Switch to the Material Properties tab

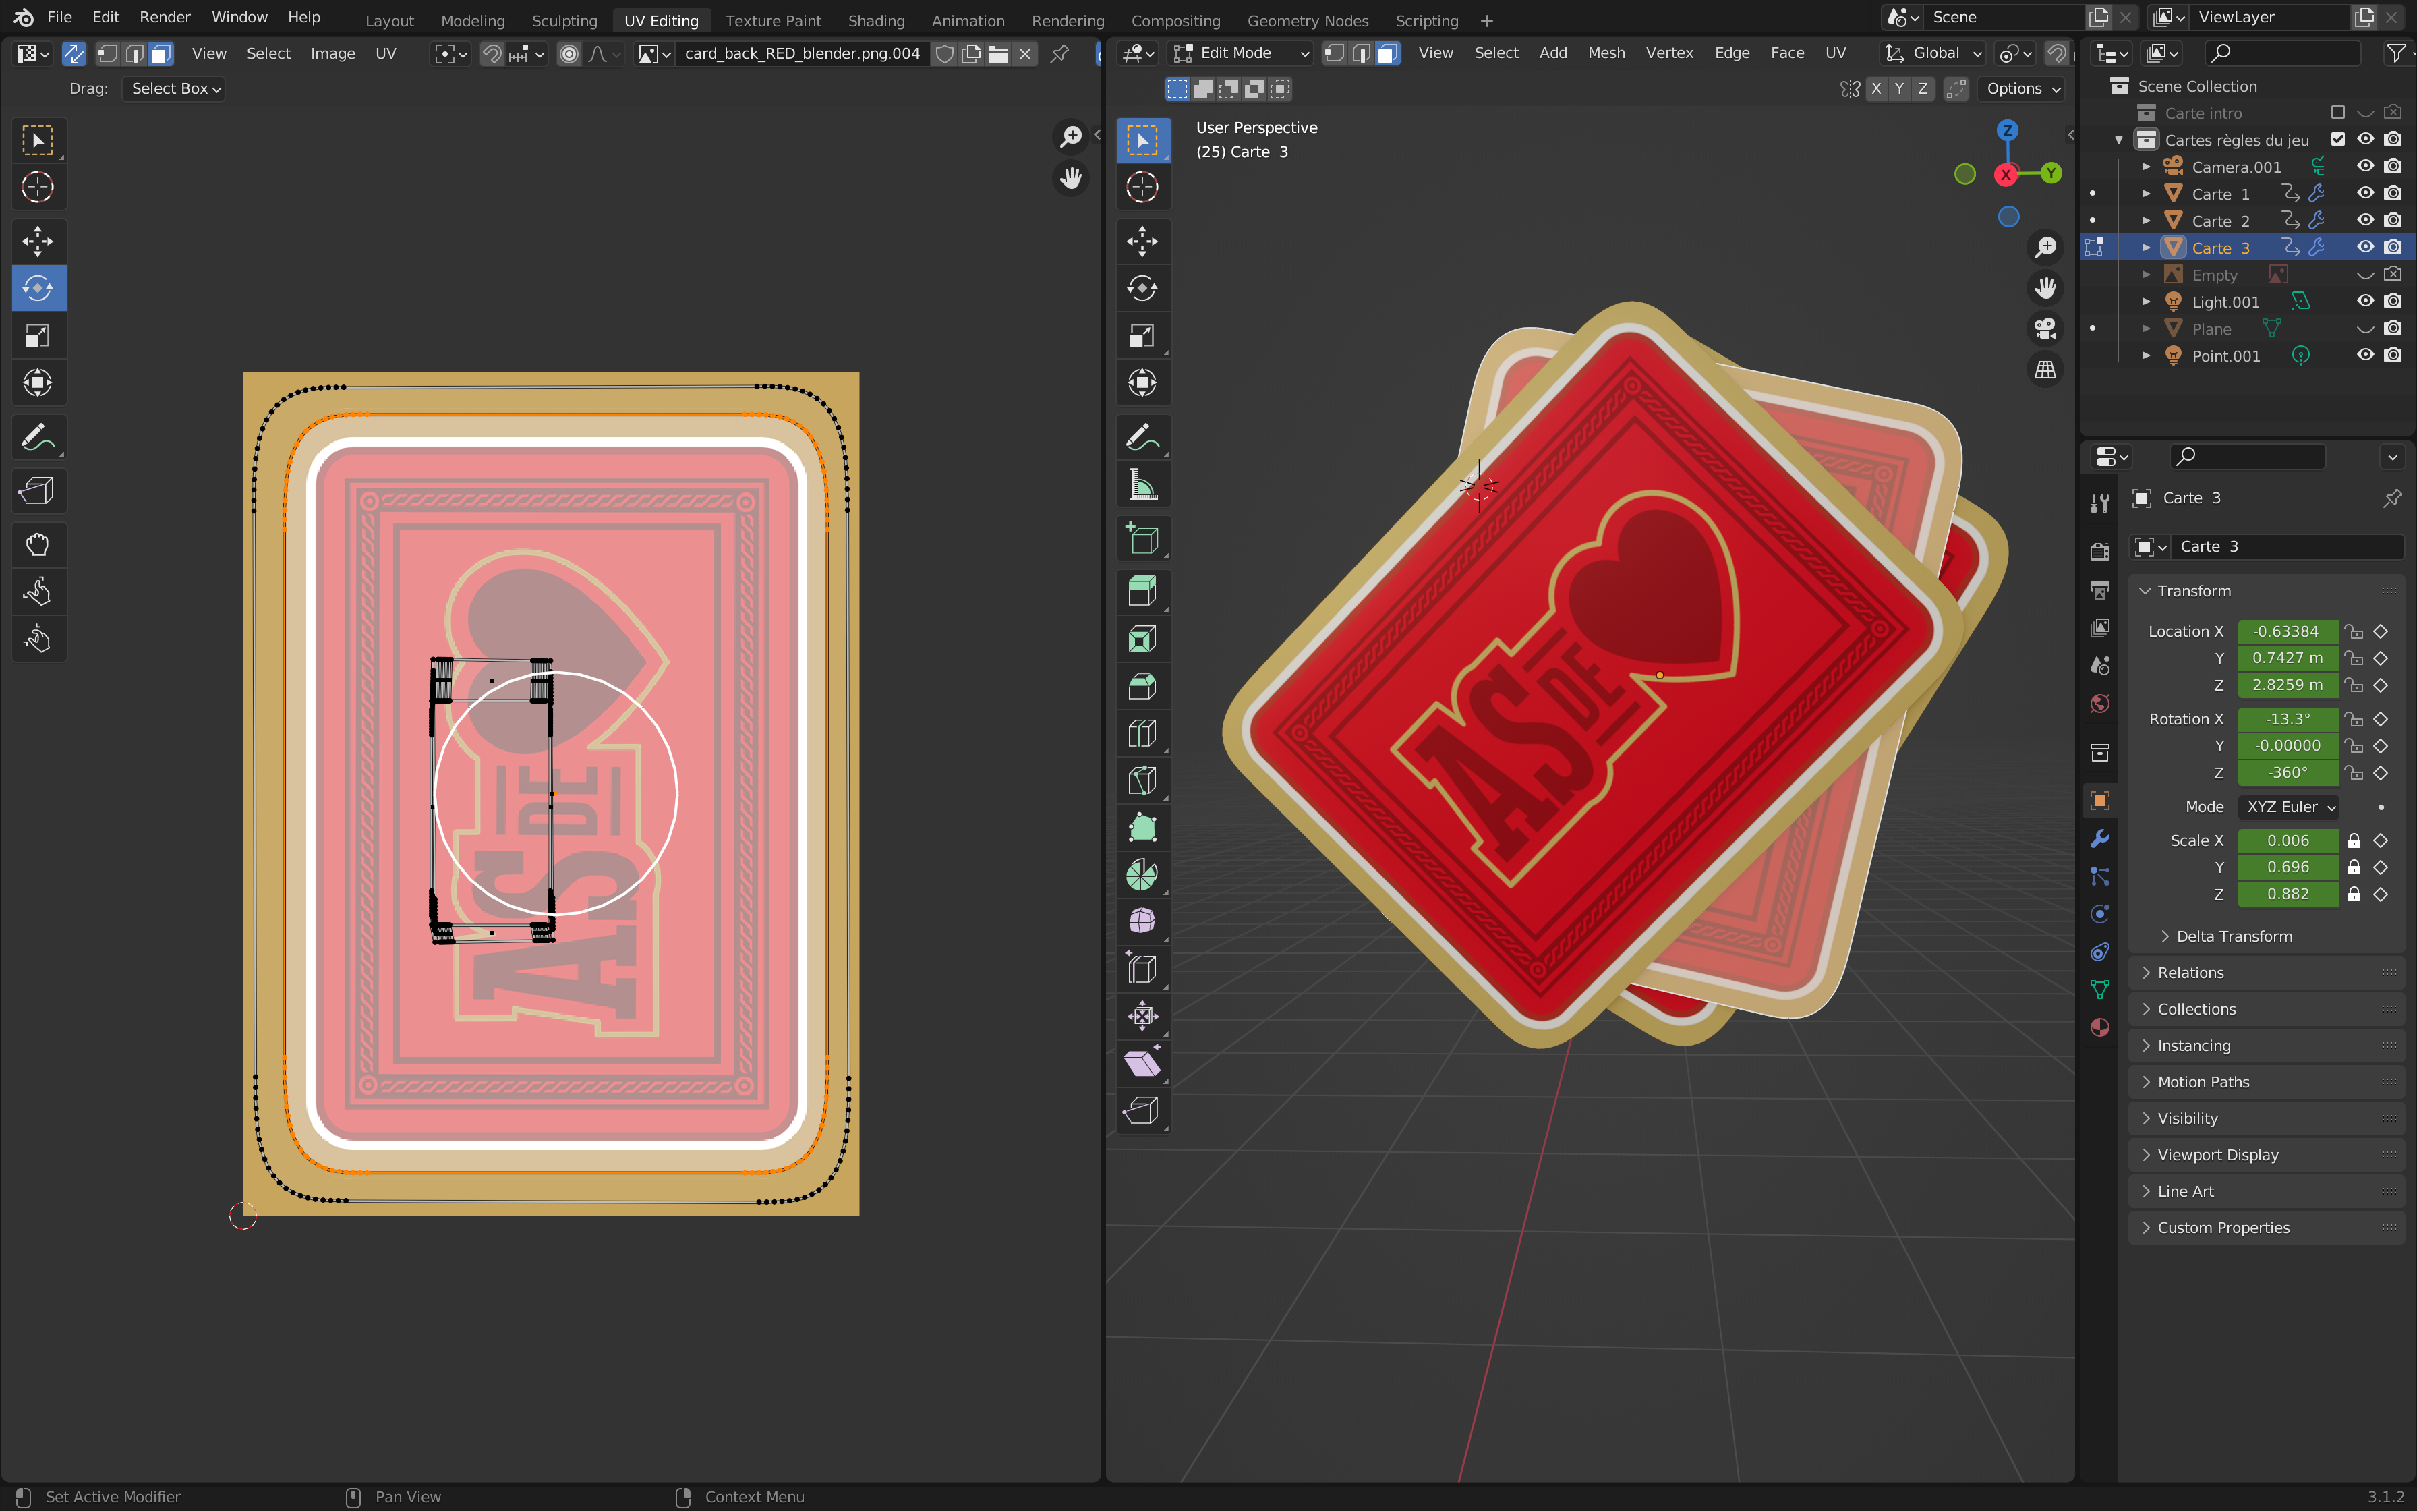click(2101, 1026)
